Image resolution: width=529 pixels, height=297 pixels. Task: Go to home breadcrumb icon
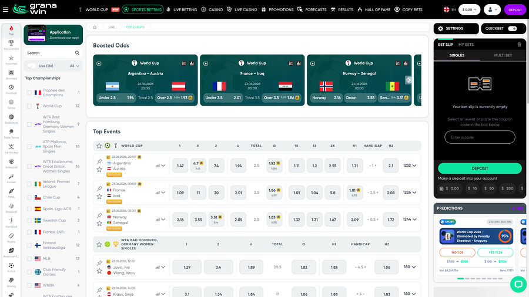95,27
